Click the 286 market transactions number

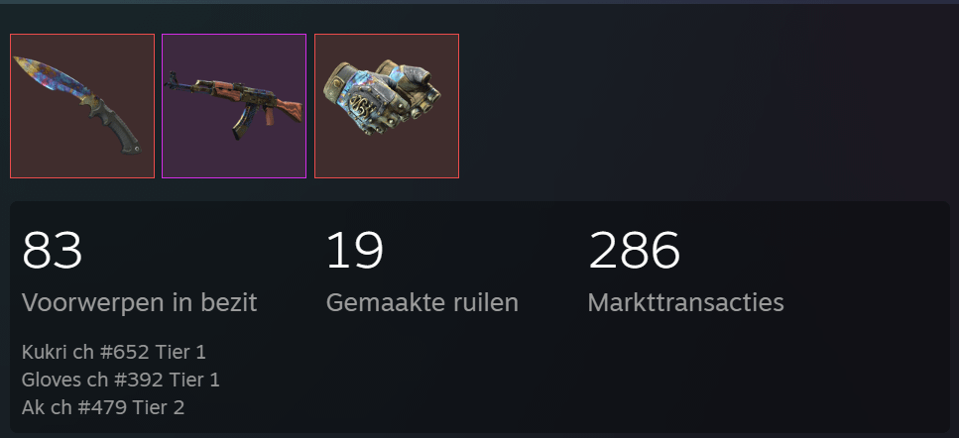tap(634, 251)
